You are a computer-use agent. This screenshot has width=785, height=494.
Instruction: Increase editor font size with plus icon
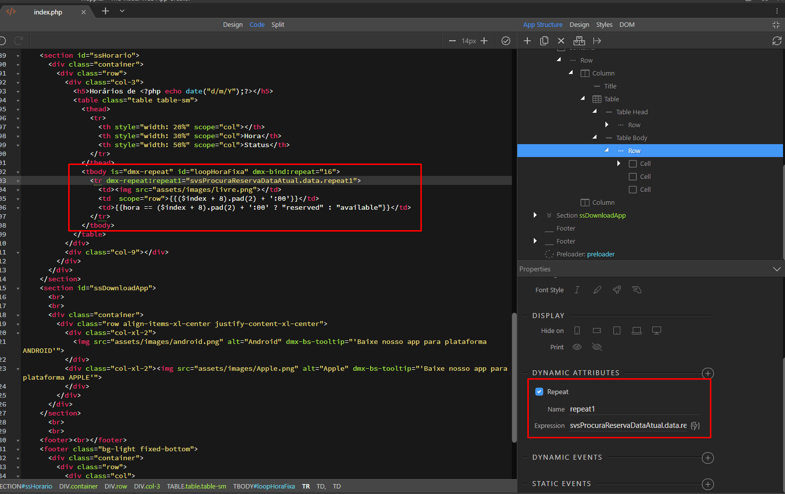tap(484, 41)
